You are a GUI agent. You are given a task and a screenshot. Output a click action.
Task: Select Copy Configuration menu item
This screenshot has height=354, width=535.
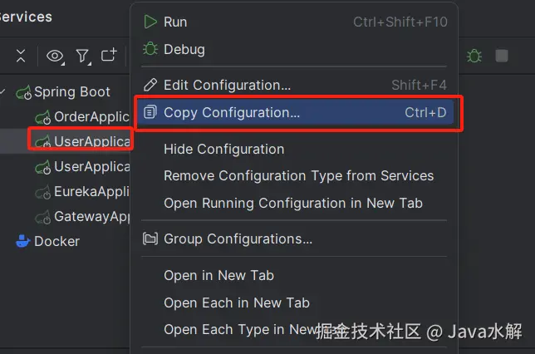point(232,112)
